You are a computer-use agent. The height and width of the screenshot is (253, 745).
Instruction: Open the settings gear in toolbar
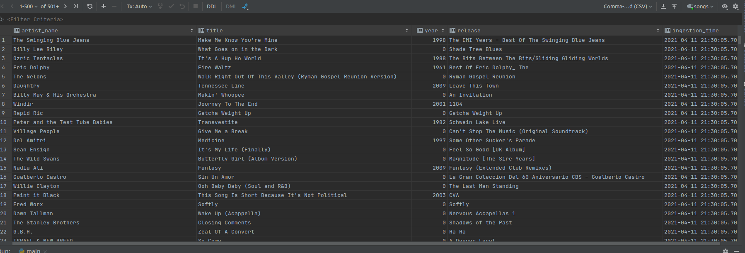[x=736, y=6]
